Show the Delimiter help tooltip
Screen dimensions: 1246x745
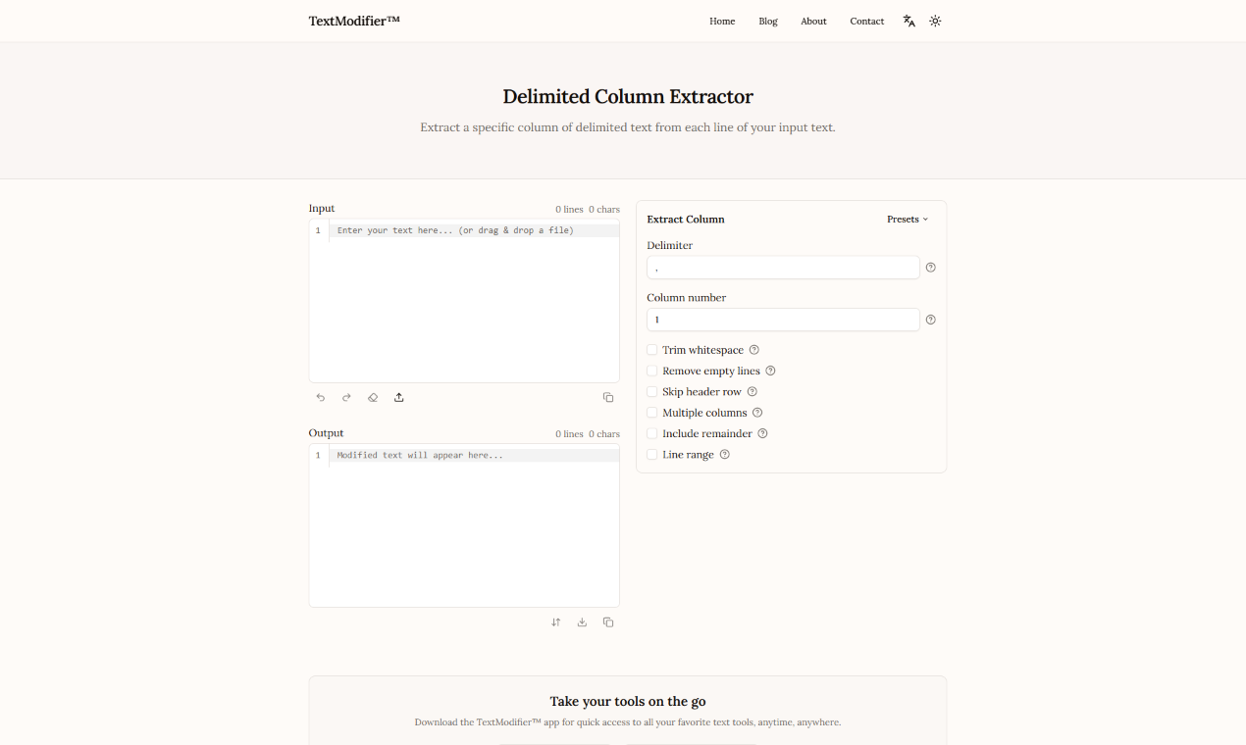[x=930, y=267]
